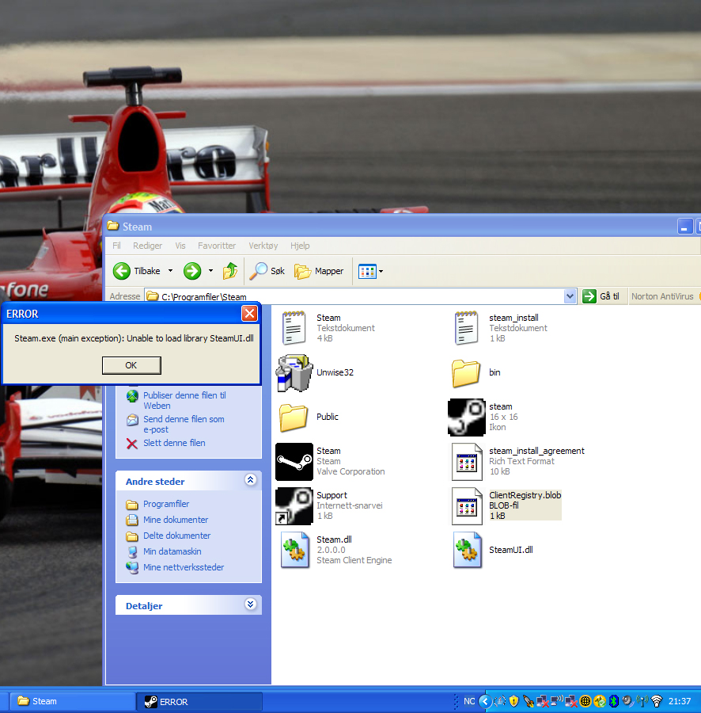
Task: Select the Support internet shortcut icon
Action: (x=294, y=505)
